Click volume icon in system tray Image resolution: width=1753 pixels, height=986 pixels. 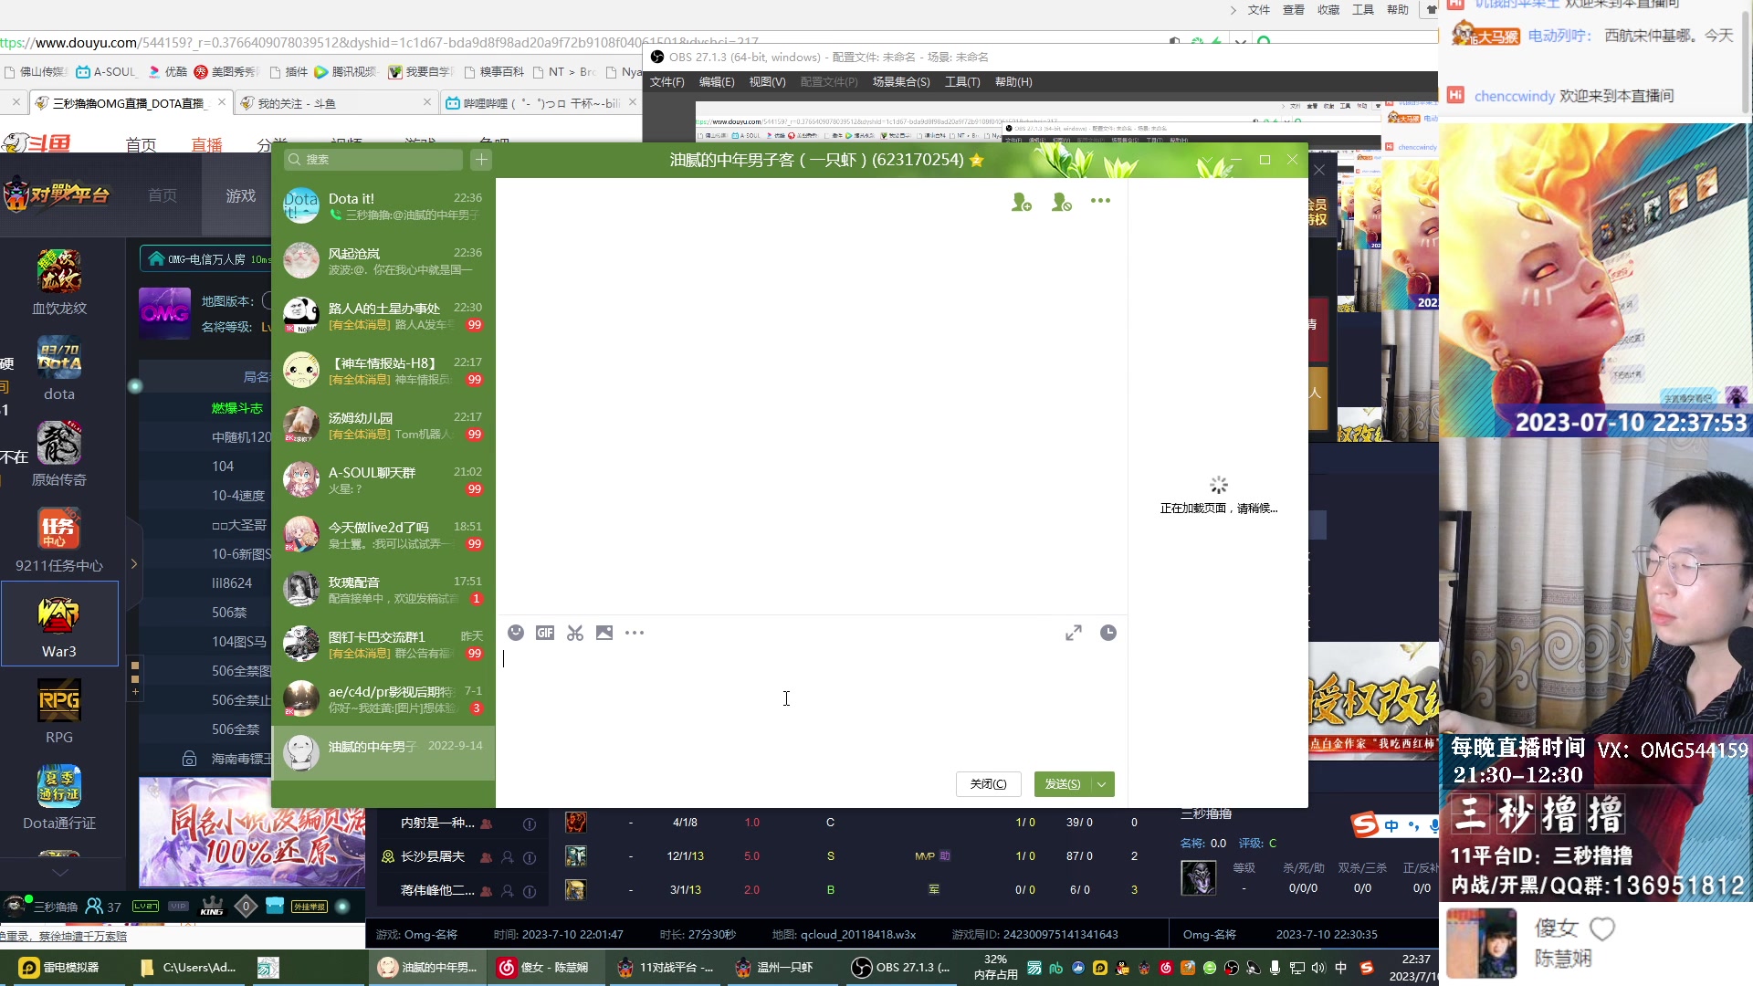[1317, 968]
